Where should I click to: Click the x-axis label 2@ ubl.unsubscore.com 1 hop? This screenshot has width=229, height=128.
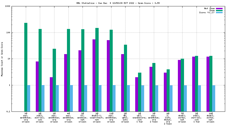(140, 118)
